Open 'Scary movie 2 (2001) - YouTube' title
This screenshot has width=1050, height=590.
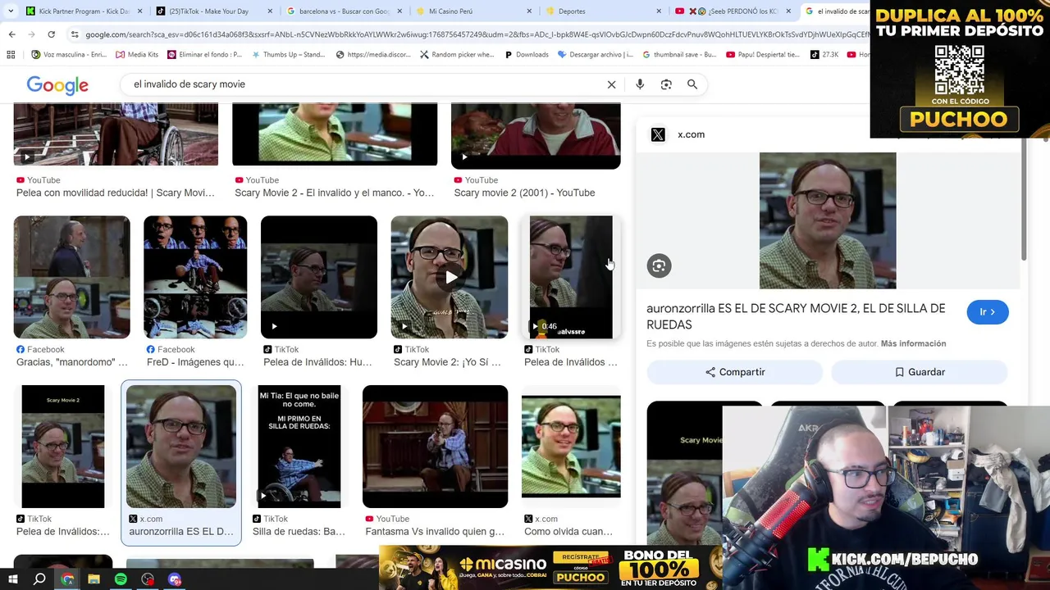pyautogui.click(x=524, y=193)
